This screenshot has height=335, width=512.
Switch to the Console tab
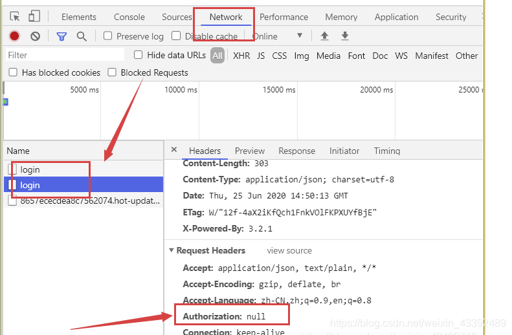point(129,17)
